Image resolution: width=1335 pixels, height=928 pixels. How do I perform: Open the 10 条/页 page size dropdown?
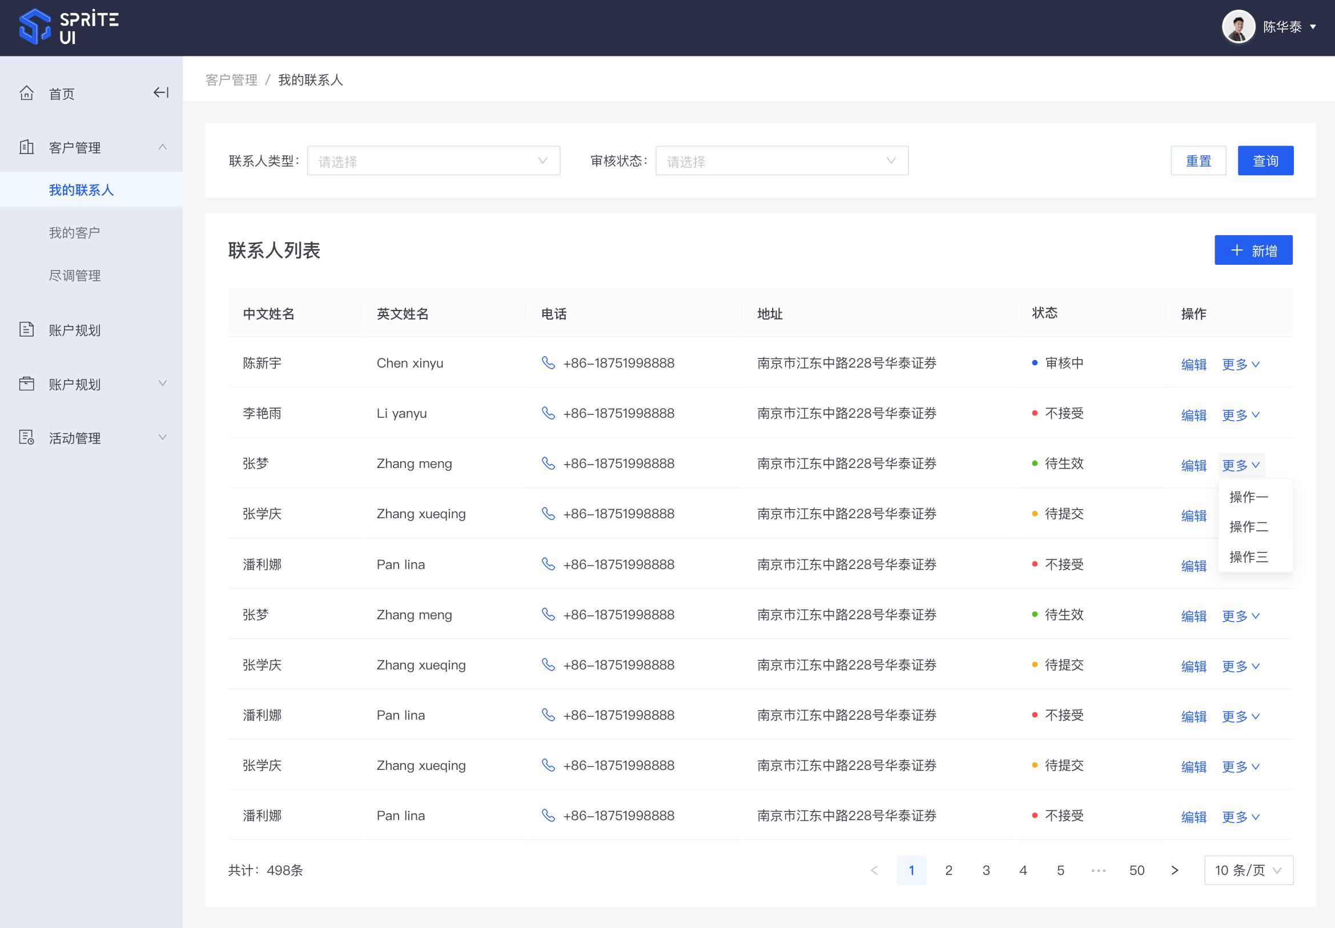(1249, 870)
